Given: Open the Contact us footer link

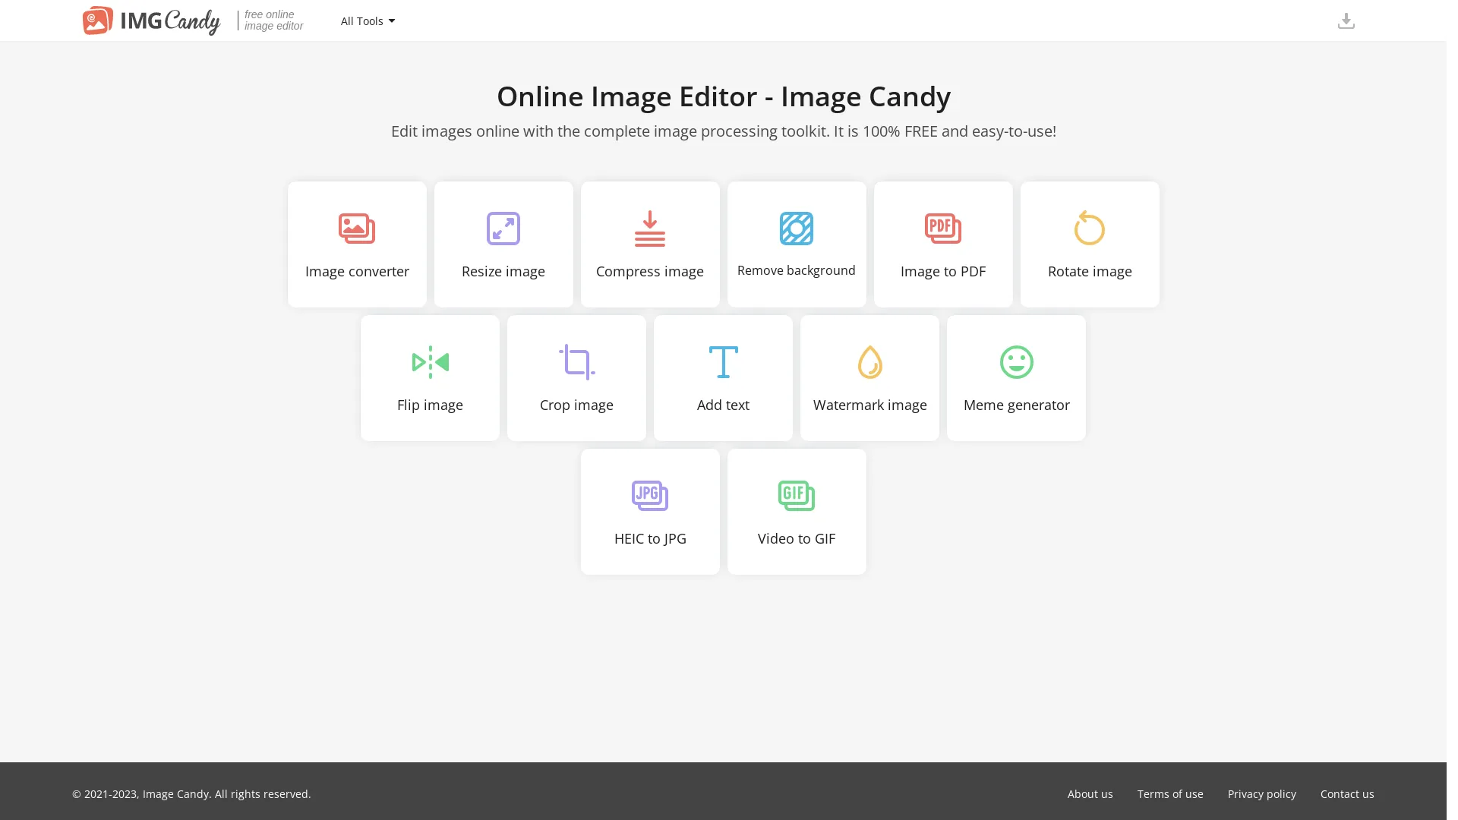Looking at the screenshot, I should 1347,794.
